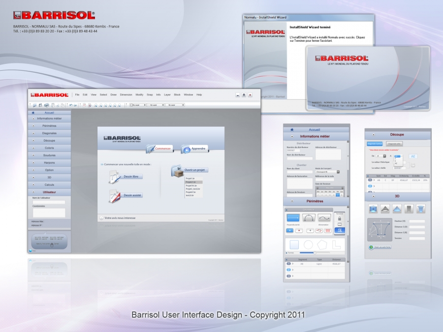Click the Formes size slider
Viewport: 443px width, 332px height.
coord(315,253)
